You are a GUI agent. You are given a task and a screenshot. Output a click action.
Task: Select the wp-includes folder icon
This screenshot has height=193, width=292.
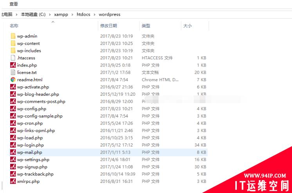(13, 50)
